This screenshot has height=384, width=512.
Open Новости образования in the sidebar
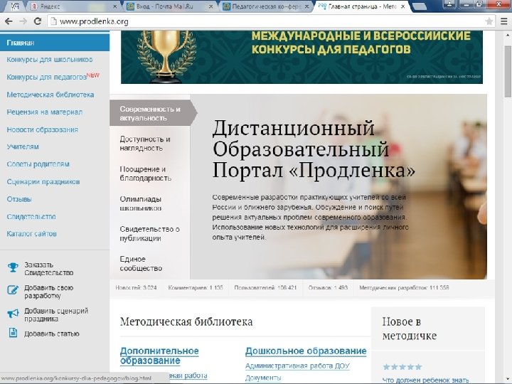point(43,129)
